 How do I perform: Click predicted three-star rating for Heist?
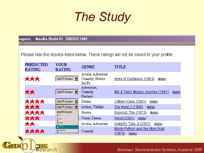[32, 118]
